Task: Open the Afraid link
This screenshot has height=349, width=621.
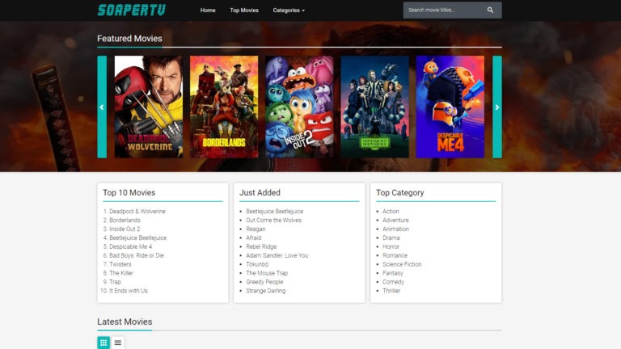Action: click(253, 238)
